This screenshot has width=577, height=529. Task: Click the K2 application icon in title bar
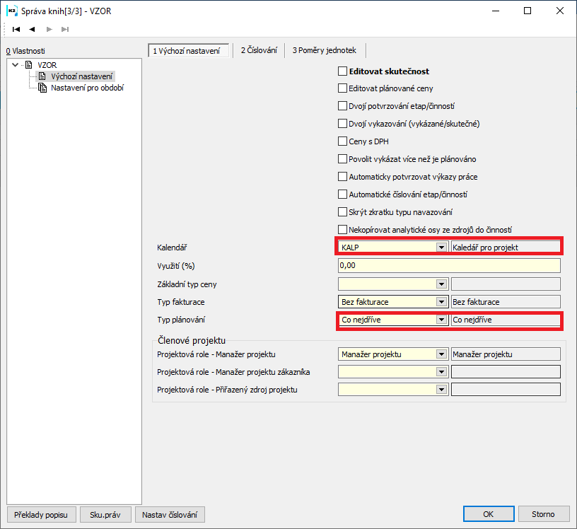(12, 11)
